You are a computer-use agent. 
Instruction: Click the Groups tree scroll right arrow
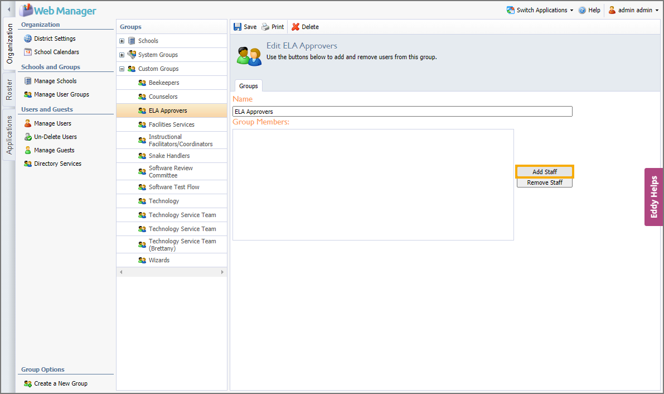(x=222, y=272)
